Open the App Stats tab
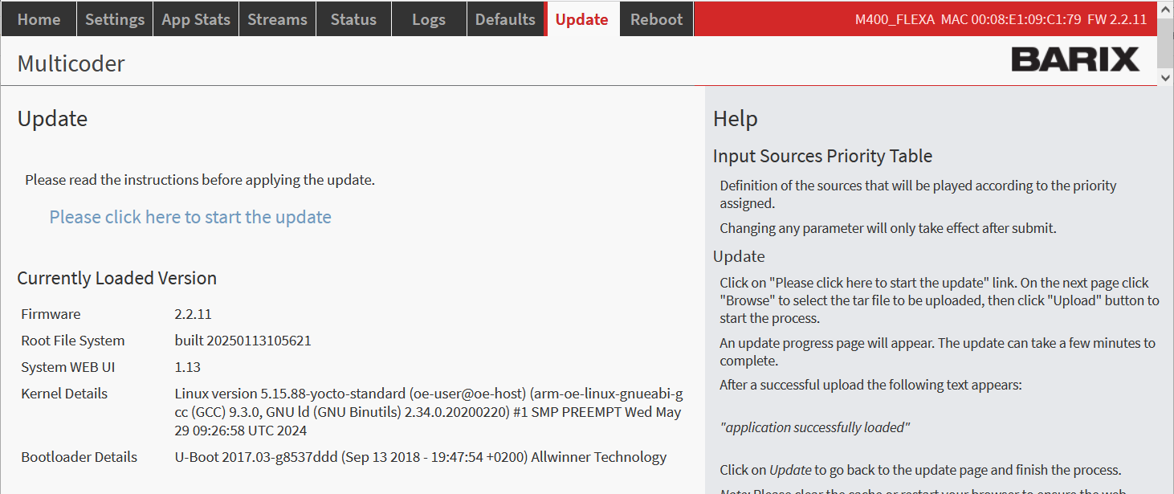The image size is (1174, 494). pos(196,19)
